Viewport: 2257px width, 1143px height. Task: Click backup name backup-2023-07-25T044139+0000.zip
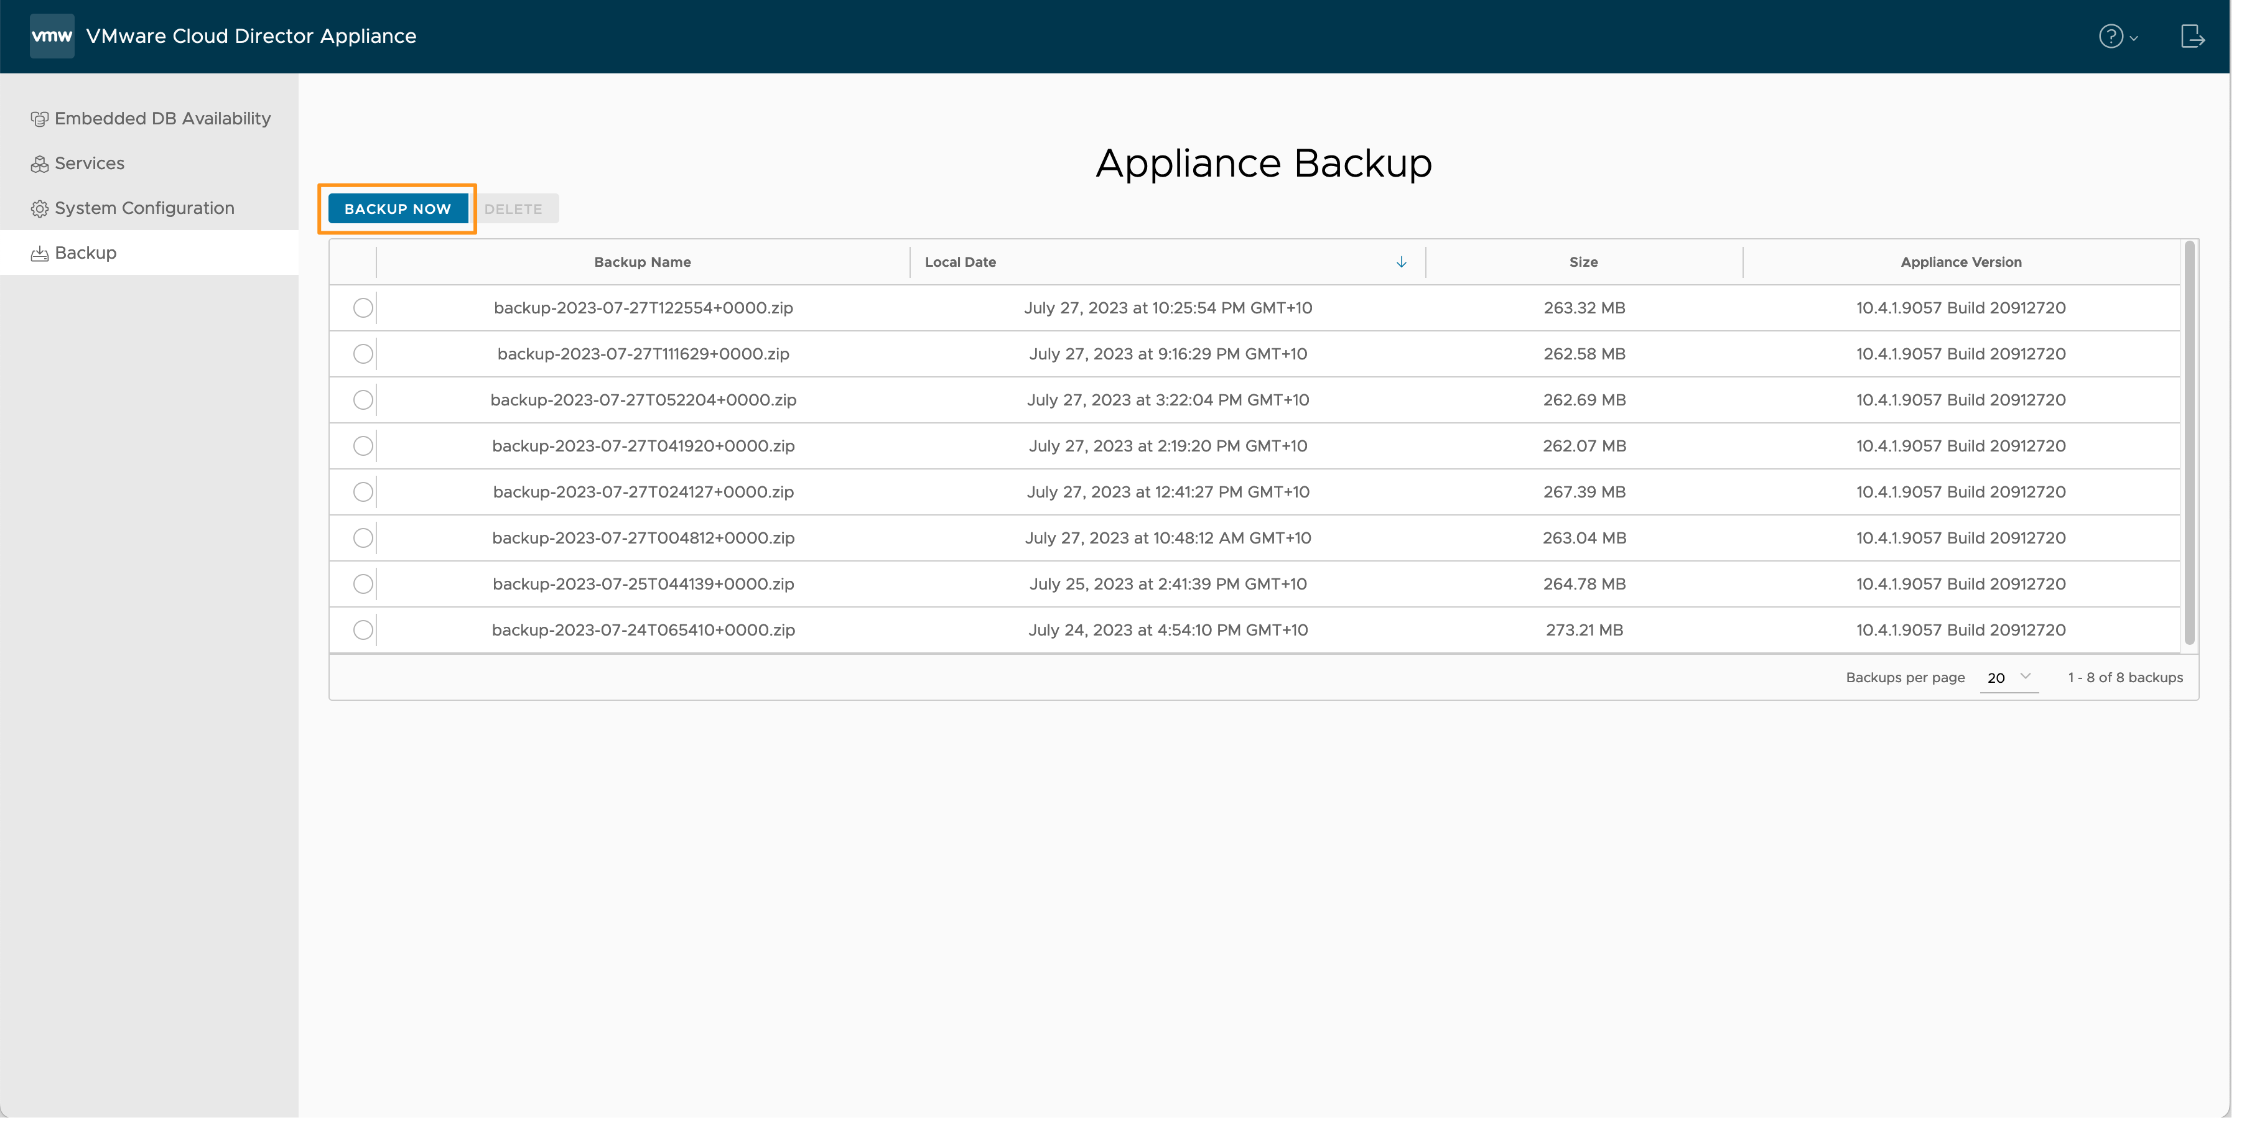click(x=643, y=583)
